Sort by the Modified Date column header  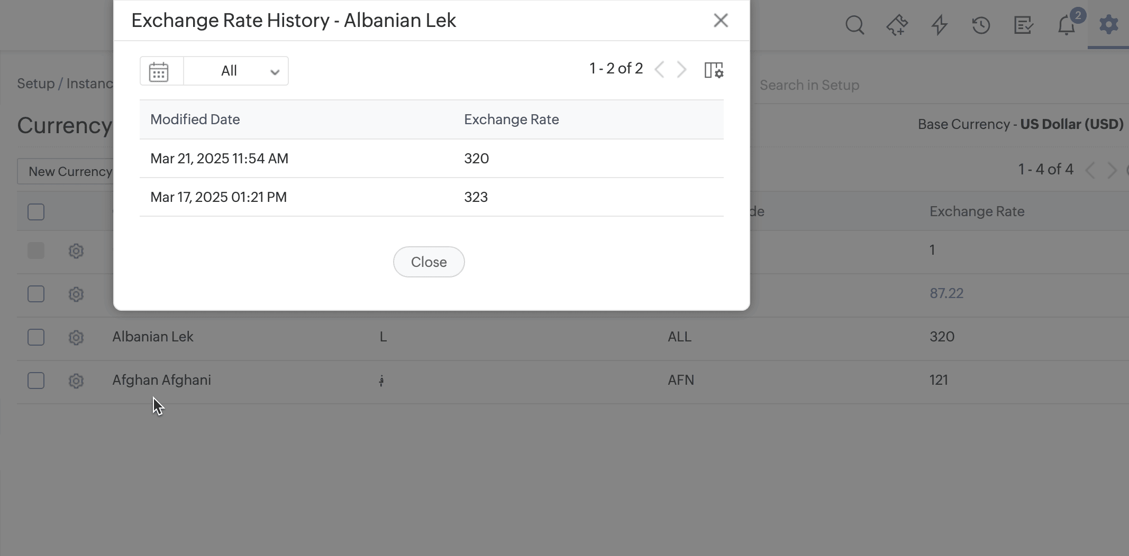coord(195,119)
